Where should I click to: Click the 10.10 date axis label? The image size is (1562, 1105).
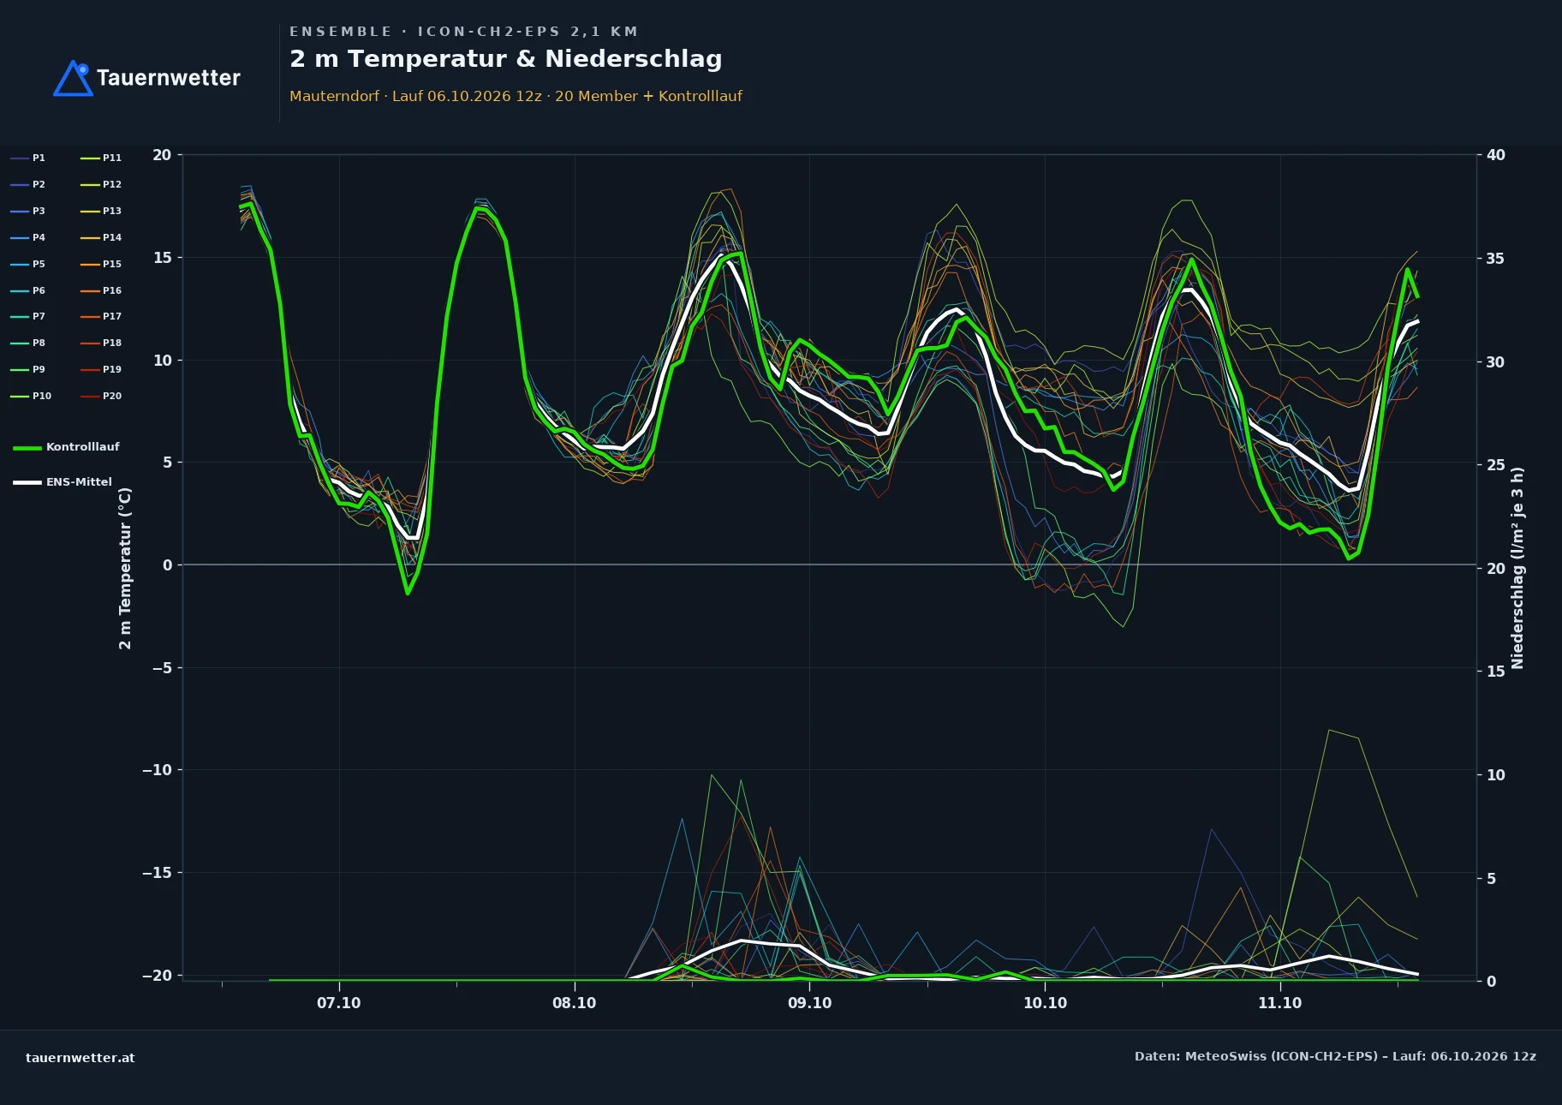[1045, 1003]
